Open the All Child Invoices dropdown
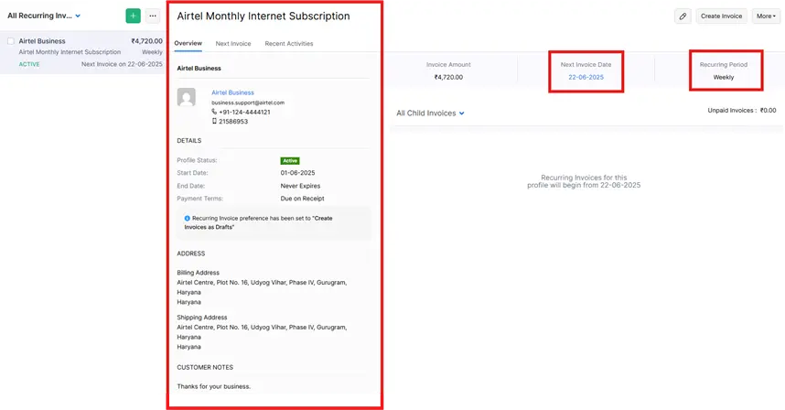This screenshot has width=785, height=410. pyautogui.click(x=431, y=113)
